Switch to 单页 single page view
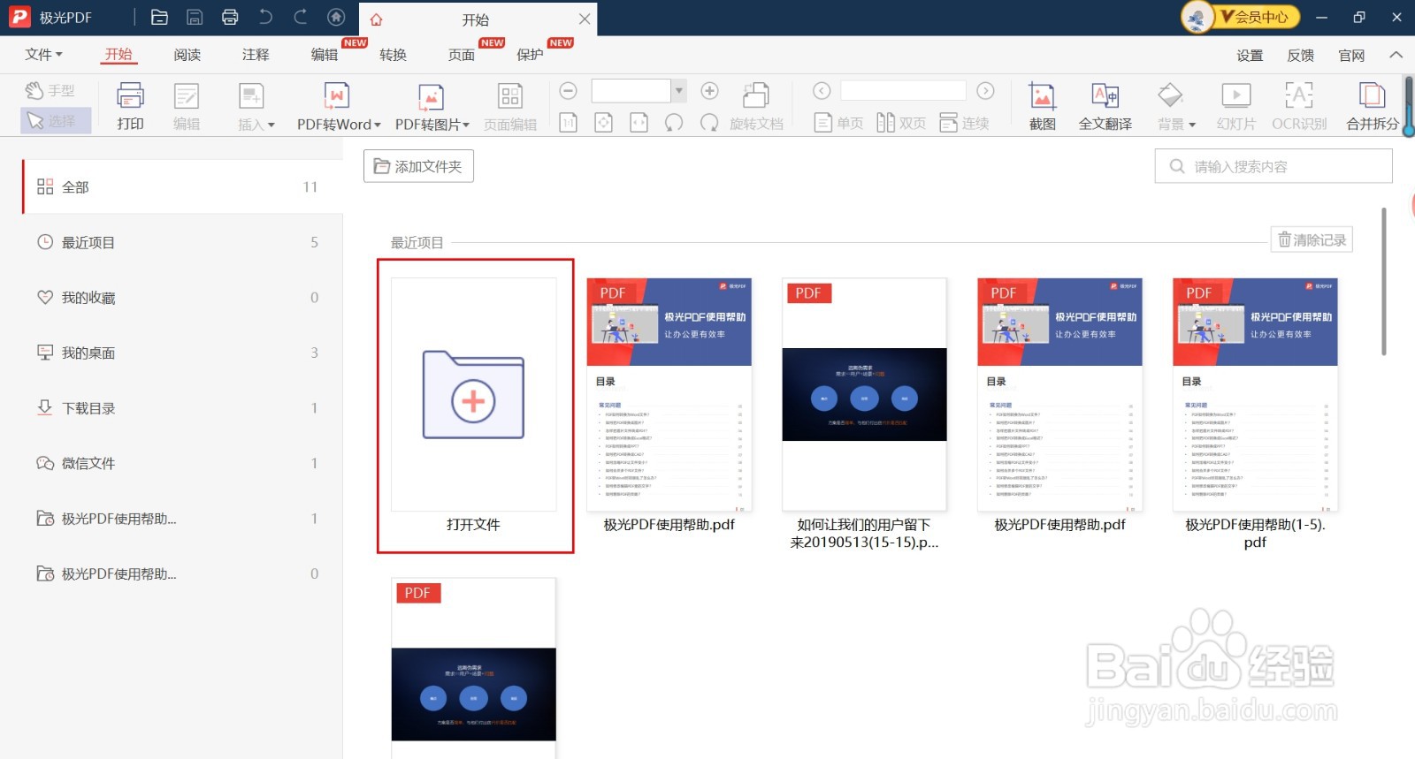 838,123
